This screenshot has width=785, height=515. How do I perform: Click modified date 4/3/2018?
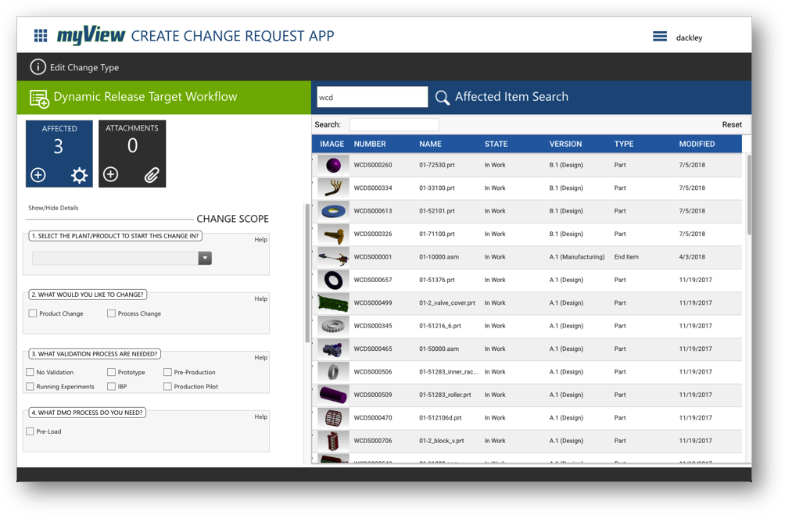pos(692,257)
